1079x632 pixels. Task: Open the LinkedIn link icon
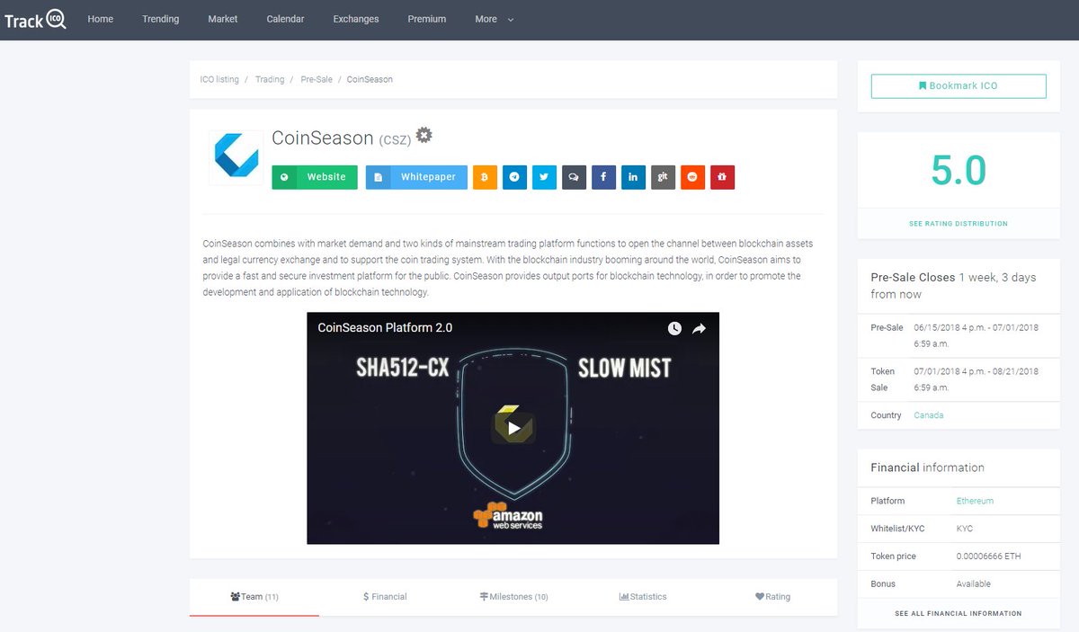tap(633, 177)
